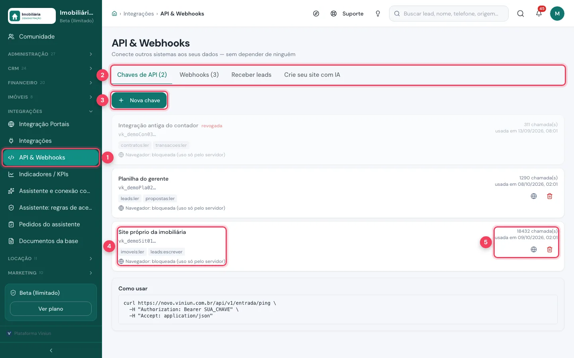Click the curl example code block

tap(338, 309)
